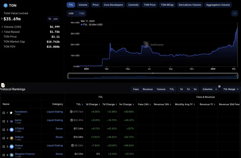The image size is (241, 158).
Task: Sort by the TVL column arrows
Action: [82, 104]
